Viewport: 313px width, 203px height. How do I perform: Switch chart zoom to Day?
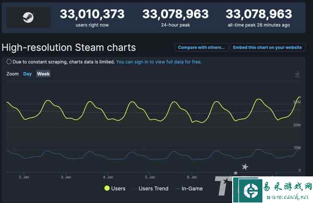coord(27,74)
